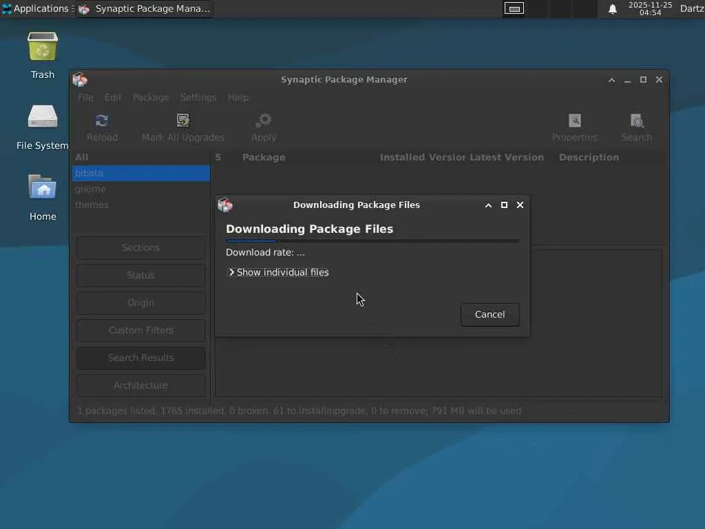Image resolution: width=705 pixels, height=529 pixels.
Task: Open the Search toolbar icon
Action: tap(637, 121)
